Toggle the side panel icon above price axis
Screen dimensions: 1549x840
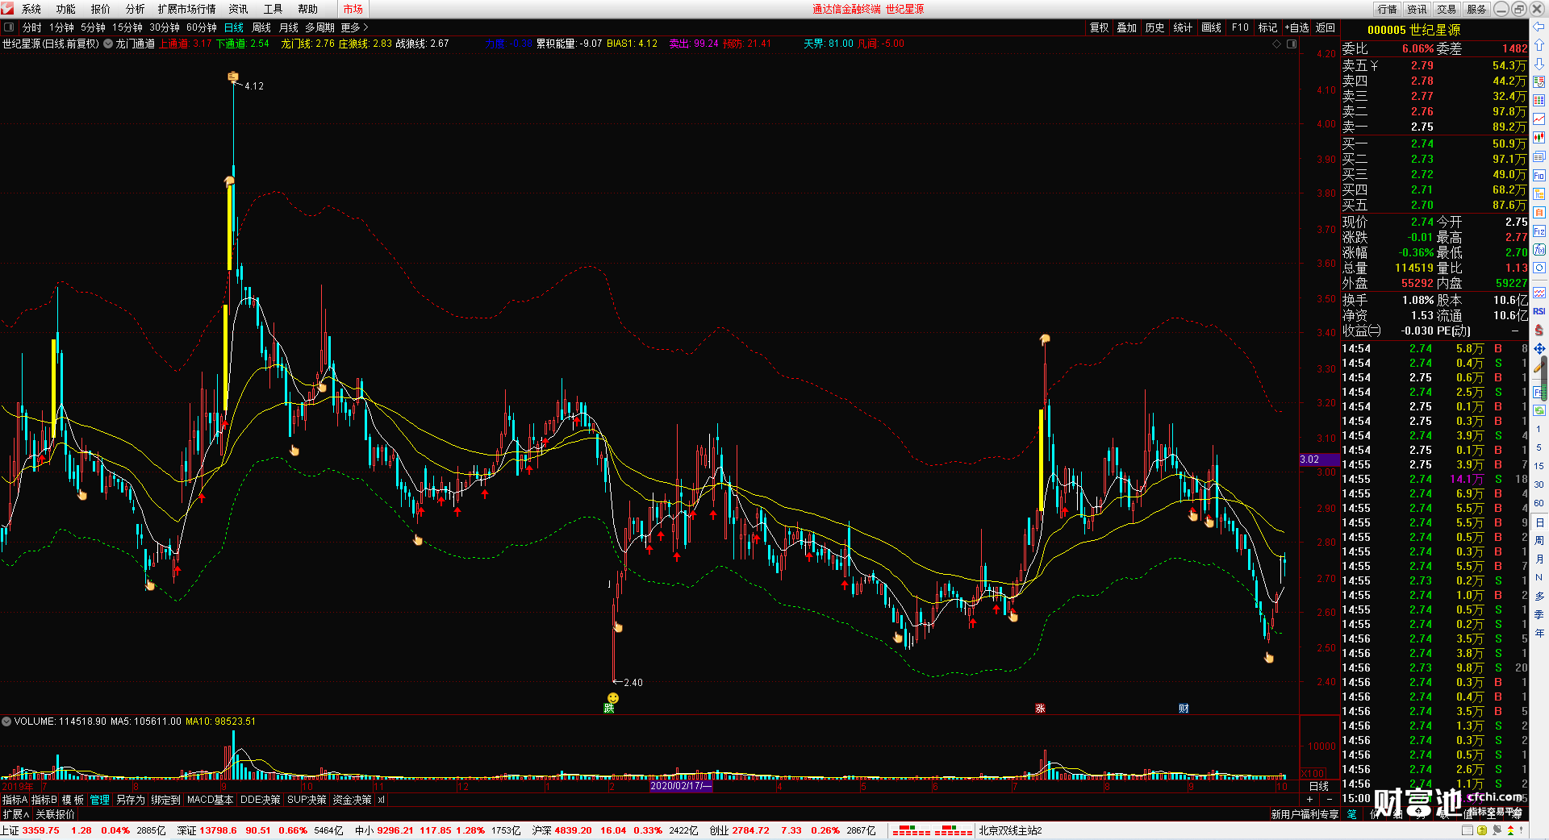tap(1292, 44)
